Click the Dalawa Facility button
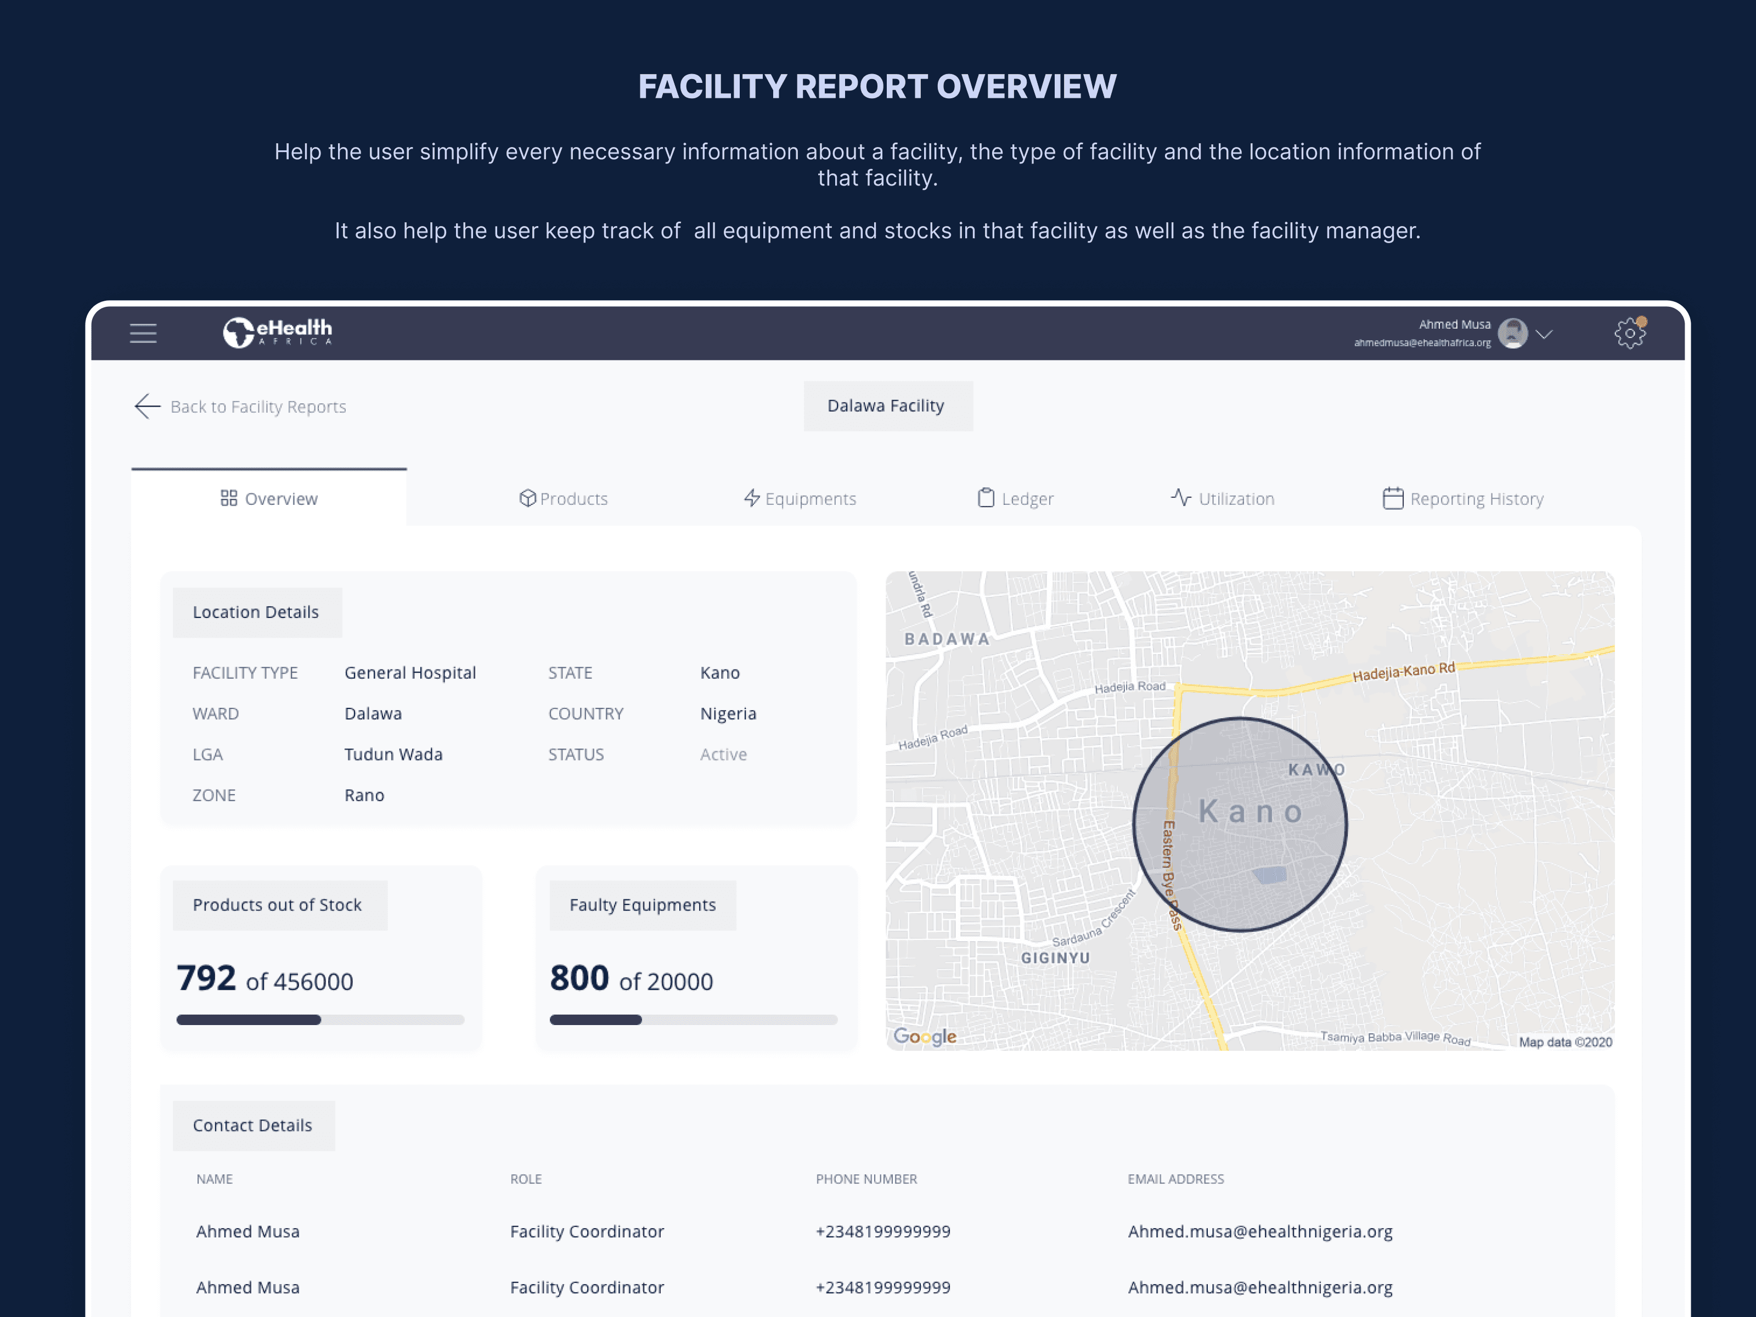Screen dimensions: 1756x1317 point(886,406)
